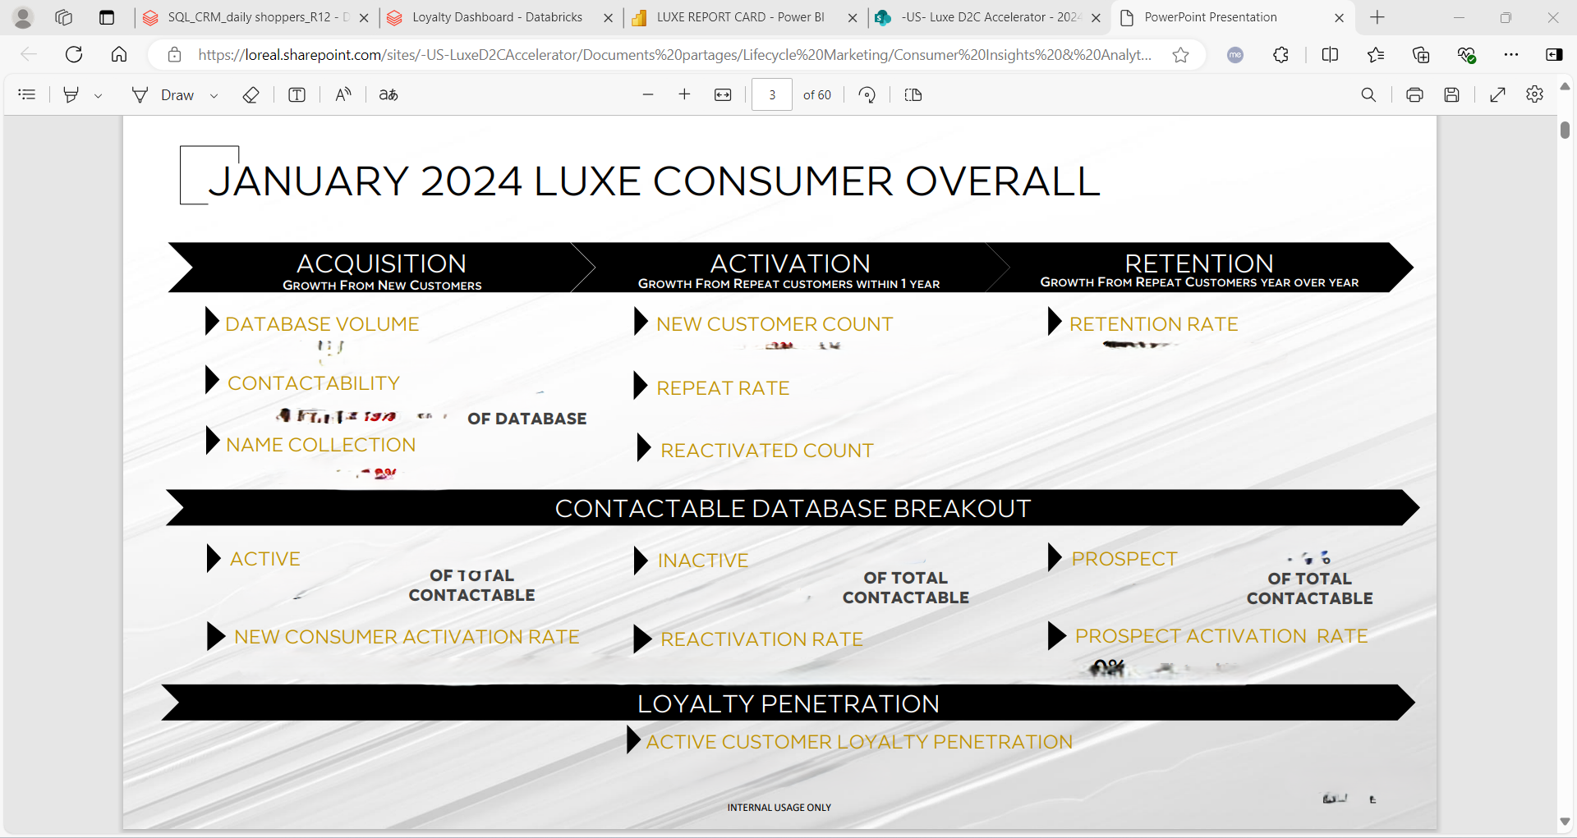The width and height of the screenshot is (1577, 838).
Task: Enter full screen mode
Action: [1497, 95]
